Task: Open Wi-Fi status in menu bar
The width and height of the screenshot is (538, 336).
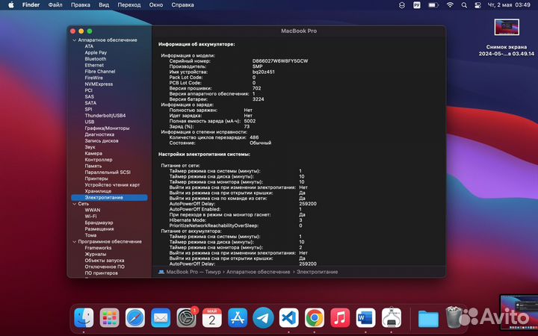Action: 450,5
